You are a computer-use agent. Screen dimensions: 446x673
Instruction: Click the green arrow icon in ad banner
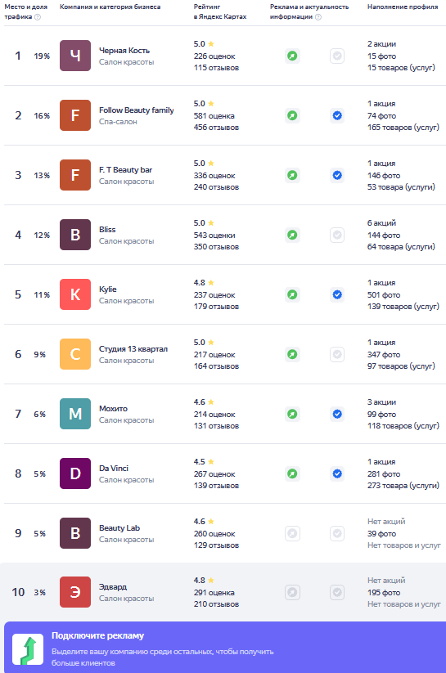tap(28, 649)
